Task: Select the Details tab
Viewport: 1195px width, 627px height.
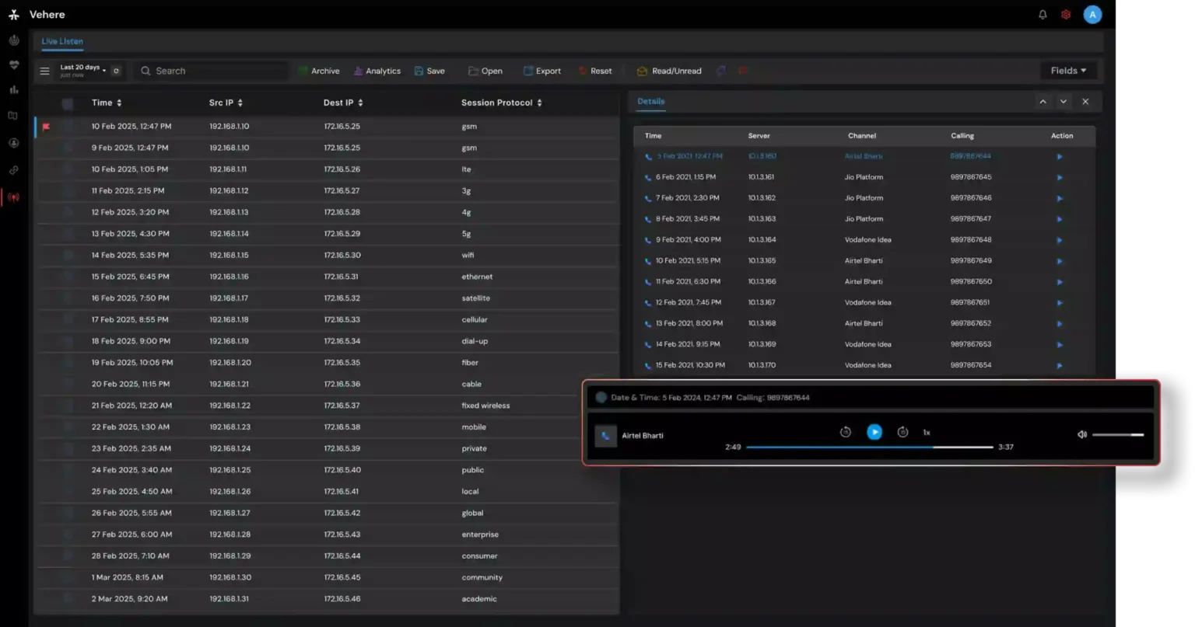Action: click(x=651, y=101)
